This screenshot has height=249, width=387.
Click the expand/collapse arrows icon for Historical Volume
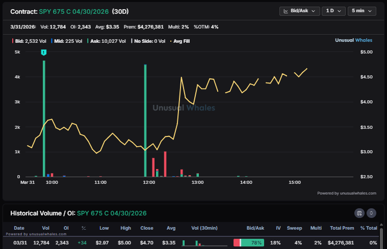pos(372,213)
